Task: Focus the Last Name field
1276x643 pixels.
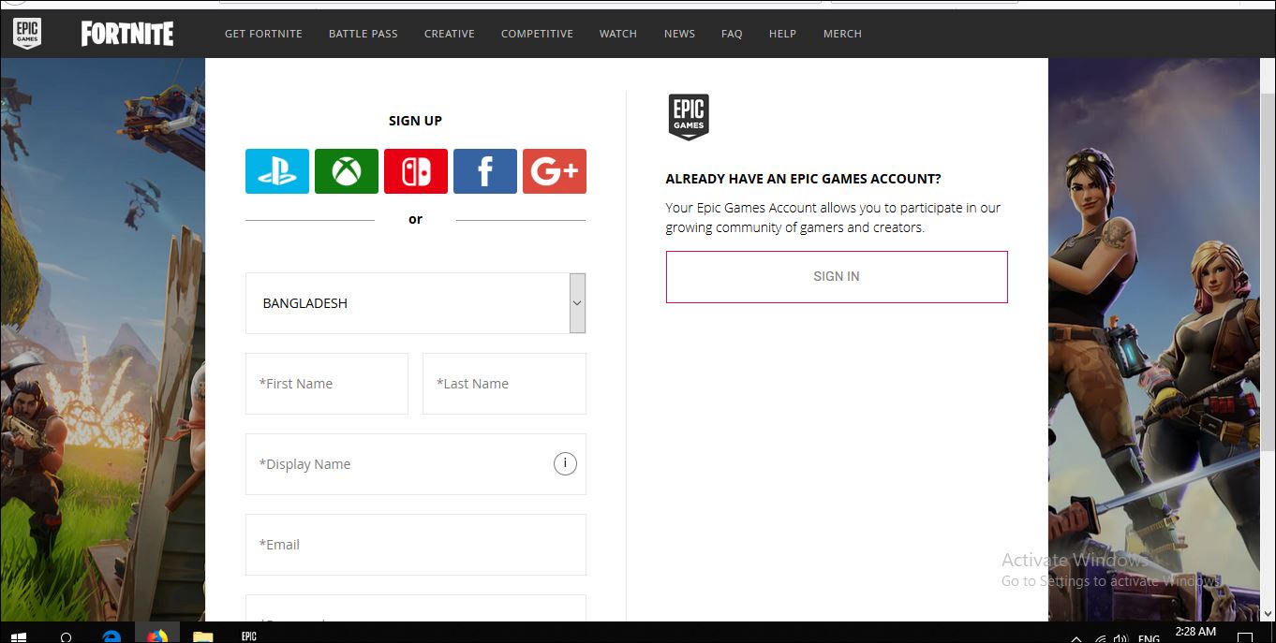Action: tap(504, 384)
